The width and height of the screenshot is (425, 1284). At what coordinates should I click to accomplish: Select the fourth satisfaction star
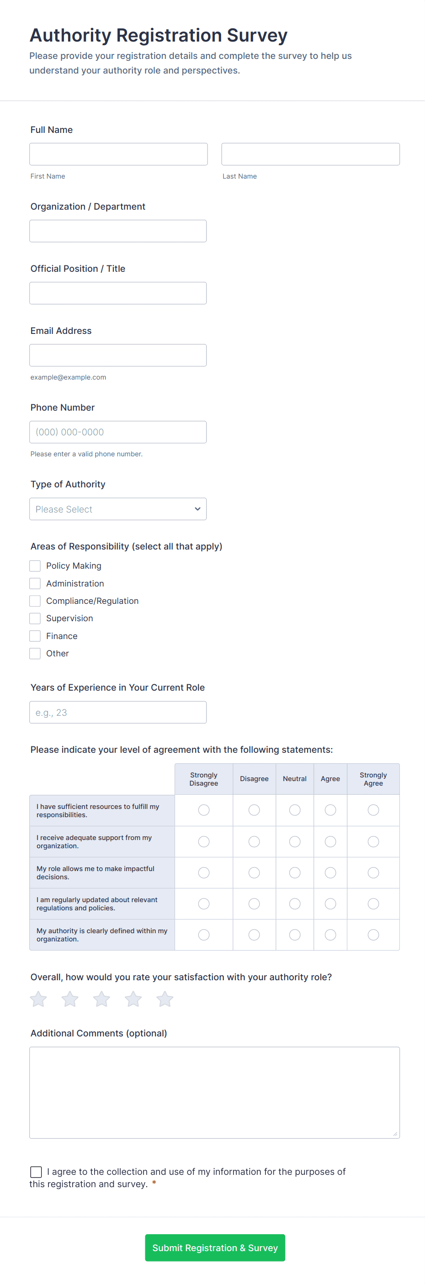click(133, 999)
